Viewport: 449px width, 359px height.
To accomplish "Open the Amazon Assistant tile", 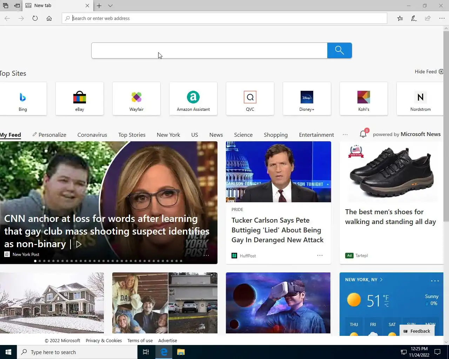I will click(x=193, y=99).
